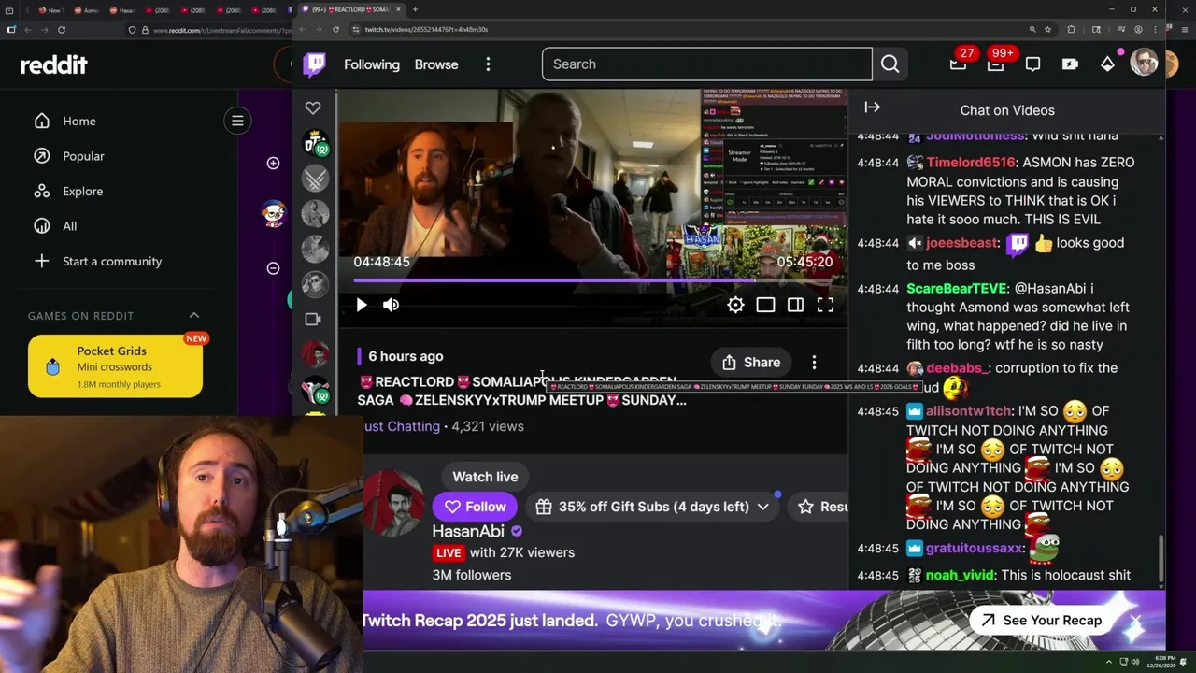Open a new tab in the Twitch browser window
The image size is (1196, 673).
(415, 9)
